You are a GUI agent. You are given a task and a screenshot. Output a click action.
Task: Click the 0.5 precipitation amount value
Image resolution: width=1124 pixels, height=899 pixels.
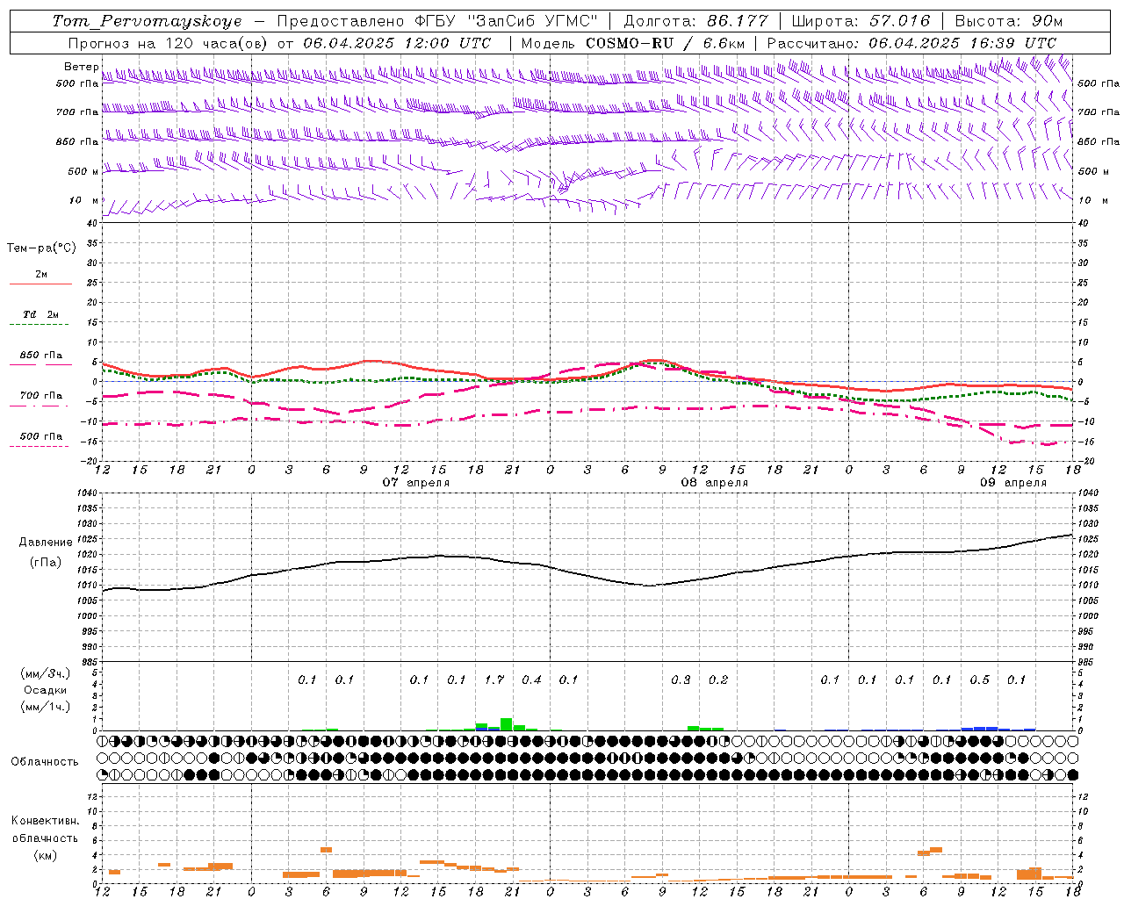[979, 680]
